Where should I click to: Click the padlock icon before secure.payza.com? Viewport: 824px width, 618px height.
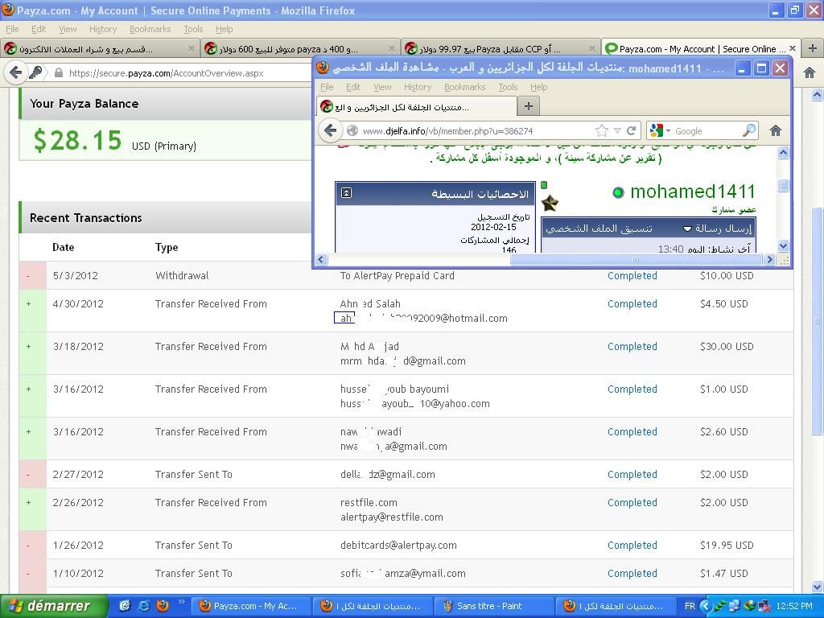coord(59,73)
